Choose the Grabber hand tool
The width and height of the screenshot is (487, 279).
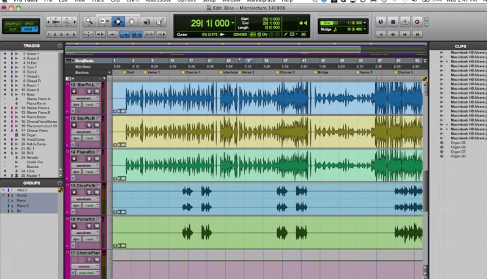(131, 21)
